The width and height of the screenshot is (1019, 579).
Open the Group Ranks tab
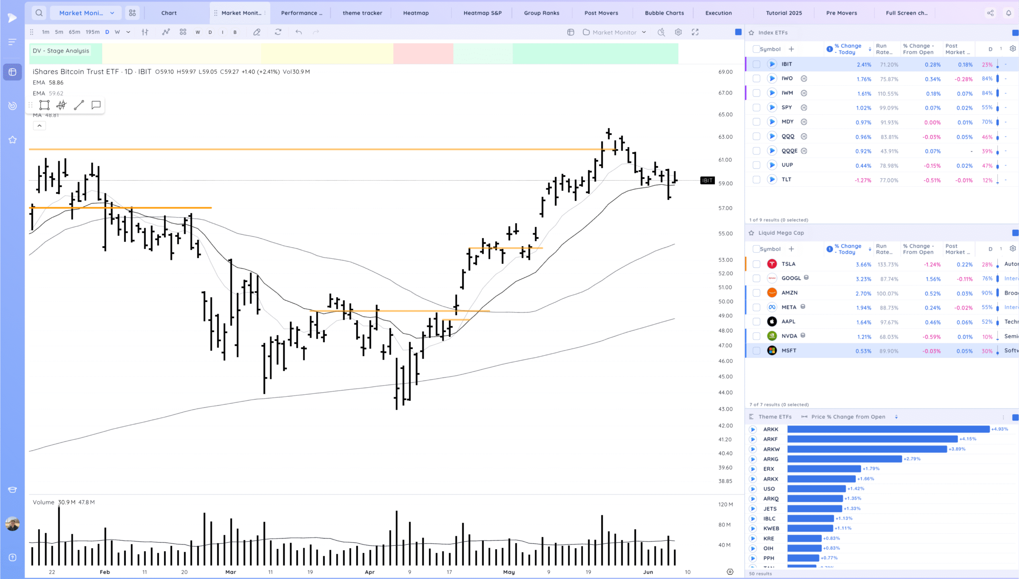tap(541, 13)
